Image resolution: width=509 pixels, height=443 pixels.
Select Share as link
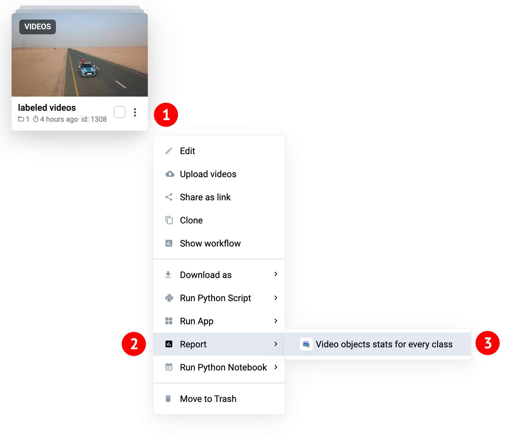[x=219, y=197]
